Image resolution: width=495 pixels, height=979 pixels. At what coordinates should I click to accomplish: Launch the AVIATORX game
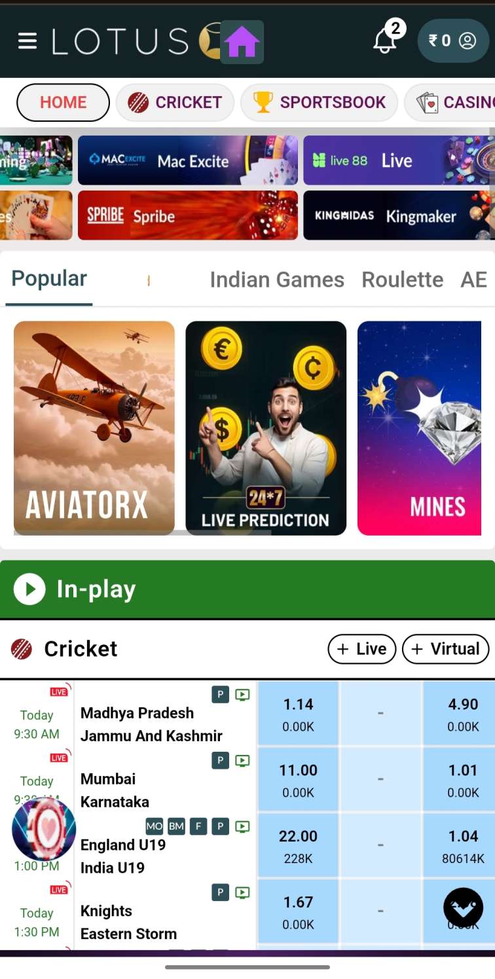click(x=94, y=428)
